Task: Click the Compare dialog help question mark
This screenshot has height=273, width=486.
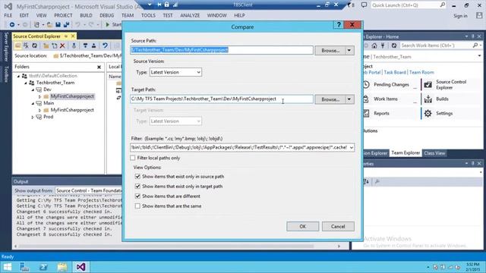Action: click(339, 25)
